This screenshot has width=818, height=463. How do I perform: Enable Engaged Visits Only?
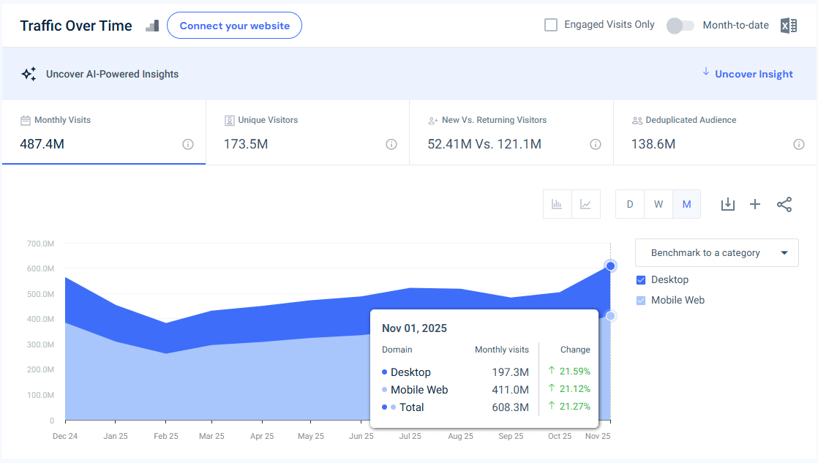click(x=549, y=24)
